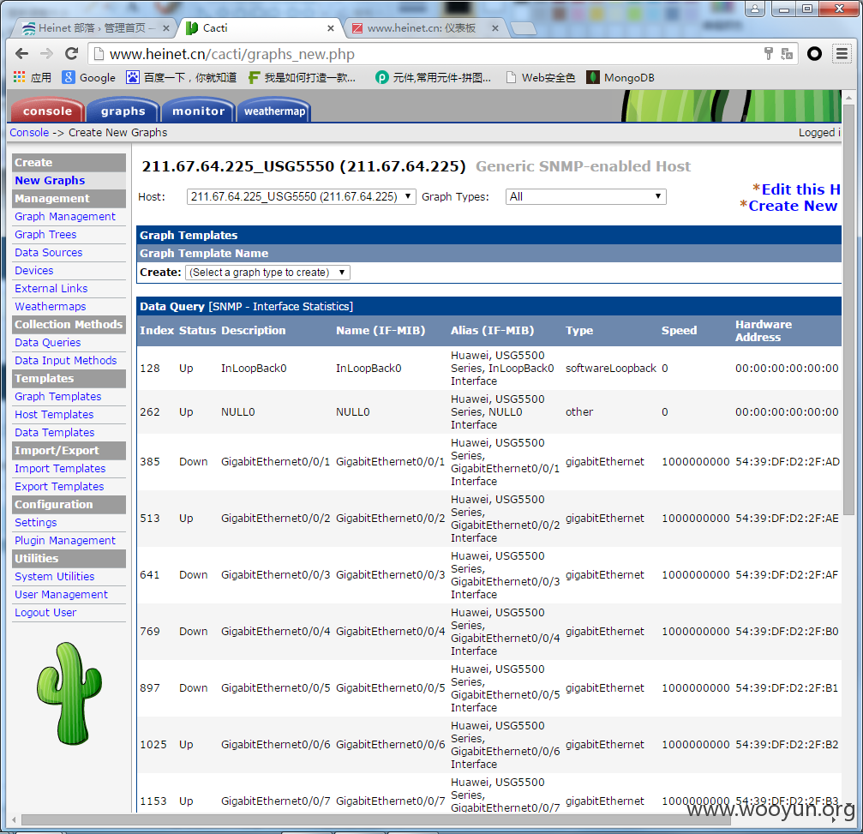Open Plugin Management in sidebar
The height and width of the screenshot is (834, 863).
[65, 540]
